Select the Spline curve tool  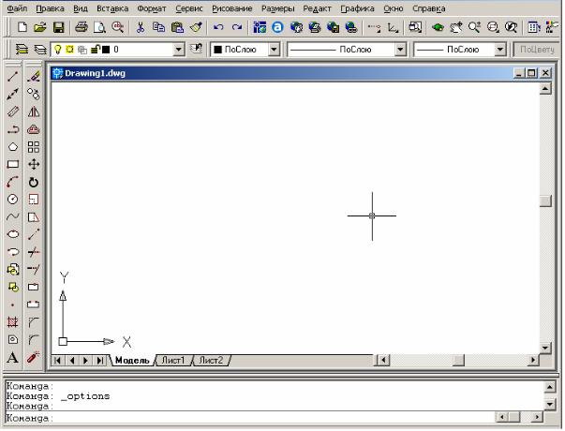(x=13, y=216)
